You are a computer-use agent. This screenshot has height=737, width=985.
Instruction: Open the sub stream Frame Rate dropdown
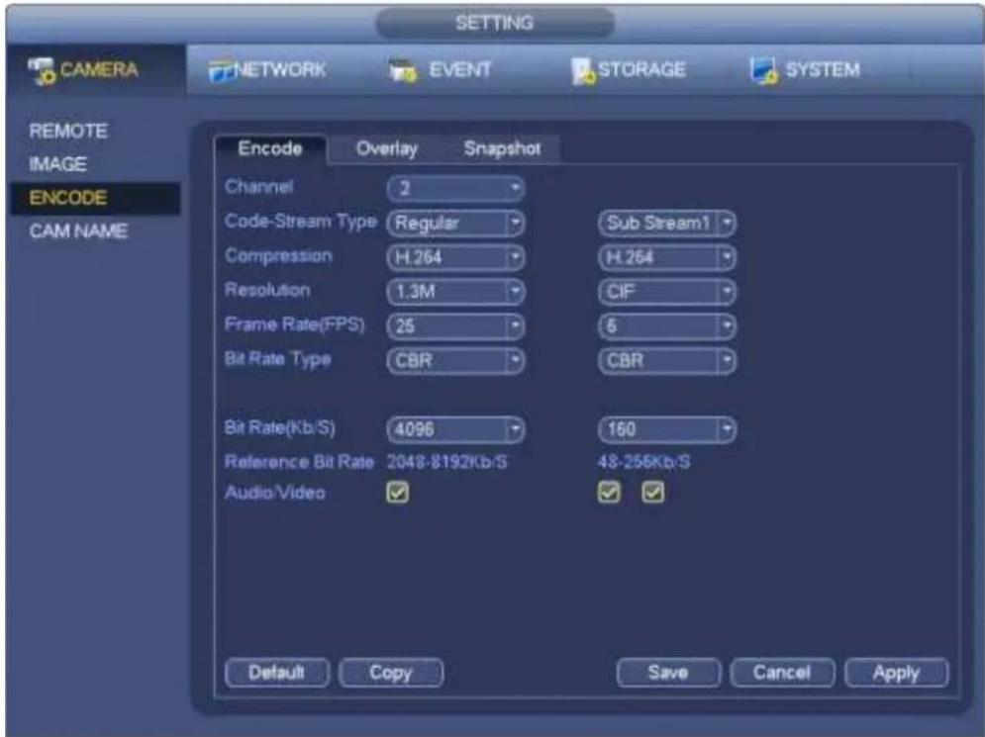point(666,326)
